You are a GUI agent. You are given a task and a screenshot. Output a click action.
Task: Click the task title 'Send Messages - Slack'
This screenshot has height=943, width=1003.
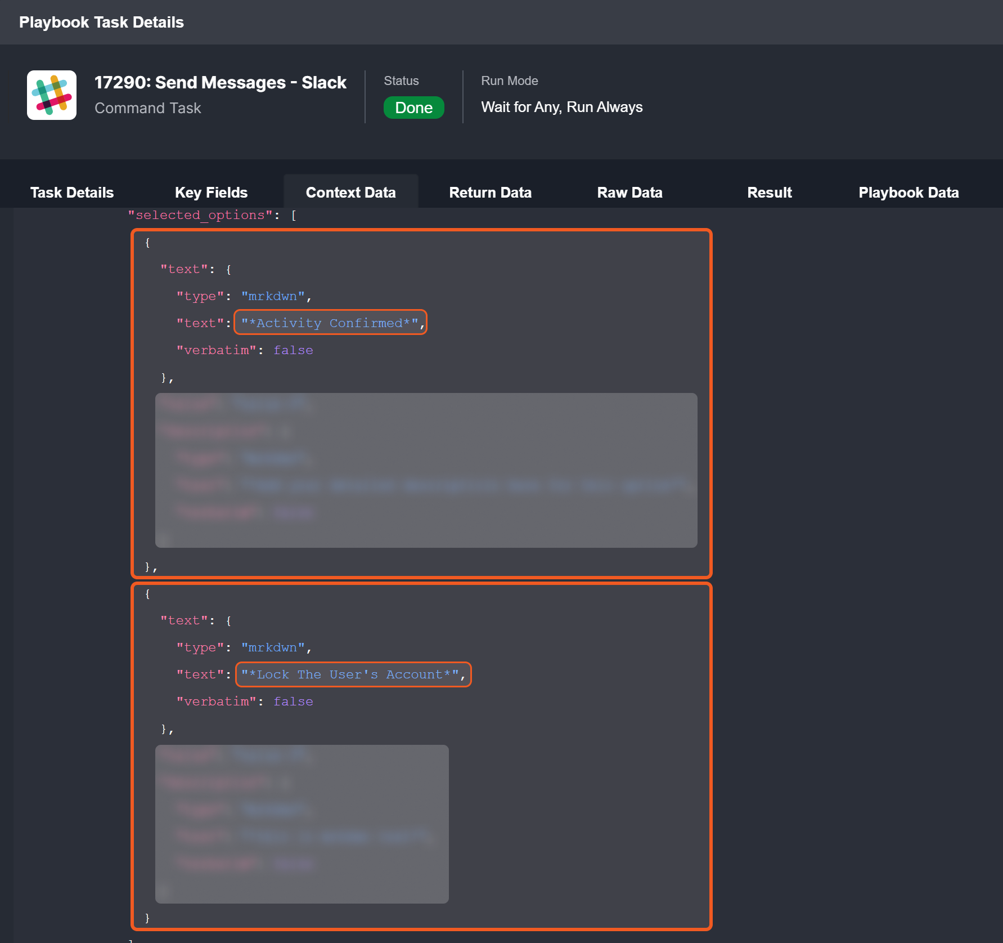[x=220, y=83]
